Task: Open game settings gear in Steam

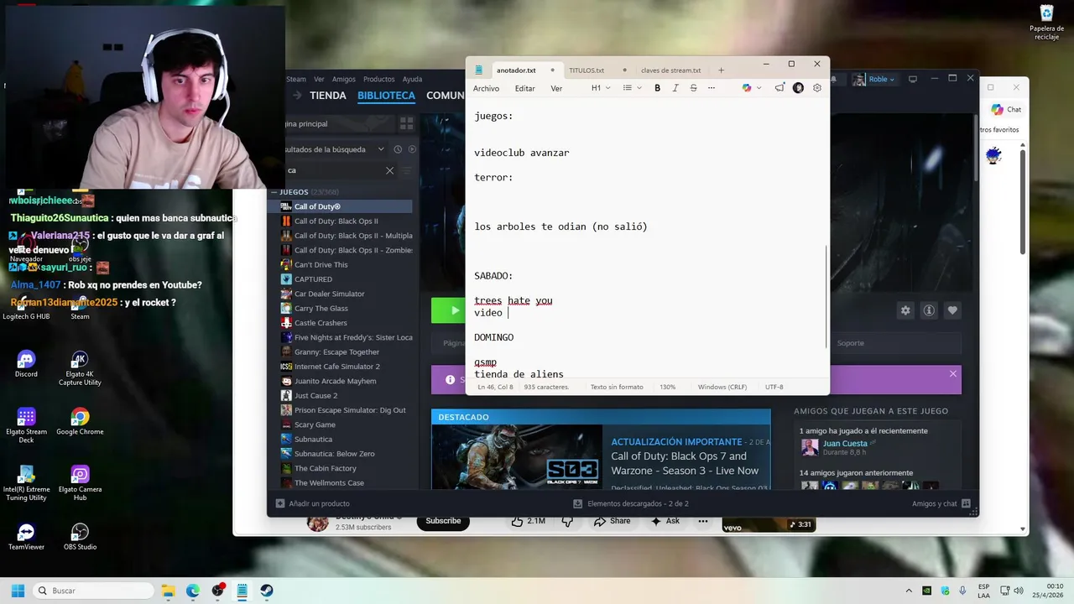Action: tap(905, 310)
